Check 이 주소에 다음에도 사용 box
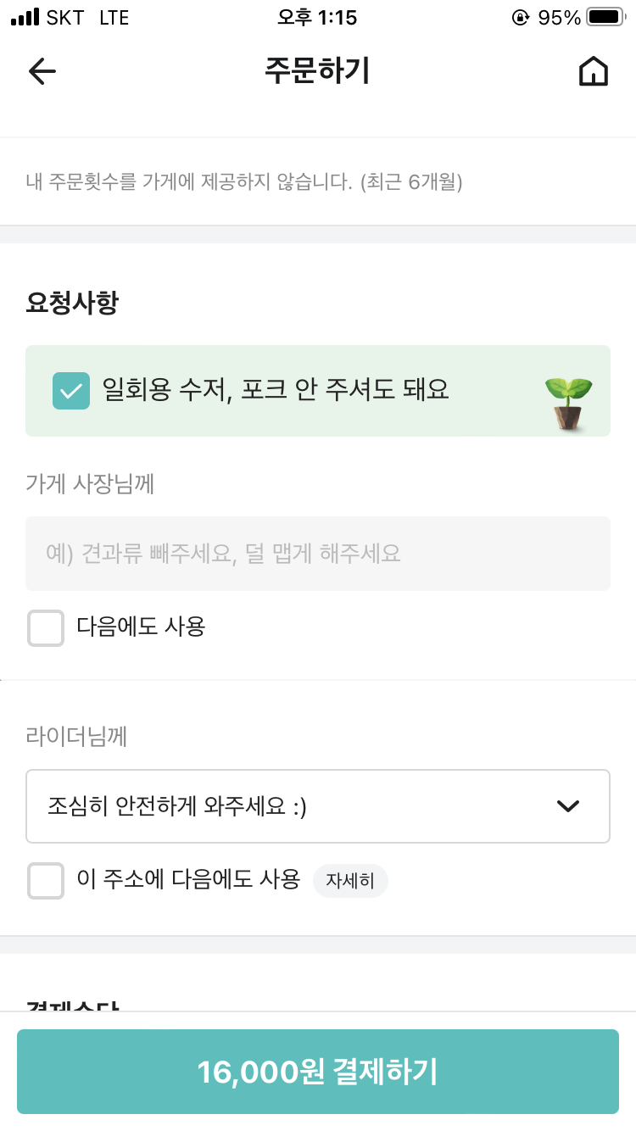636x1131 pixels. pos(46,880)
